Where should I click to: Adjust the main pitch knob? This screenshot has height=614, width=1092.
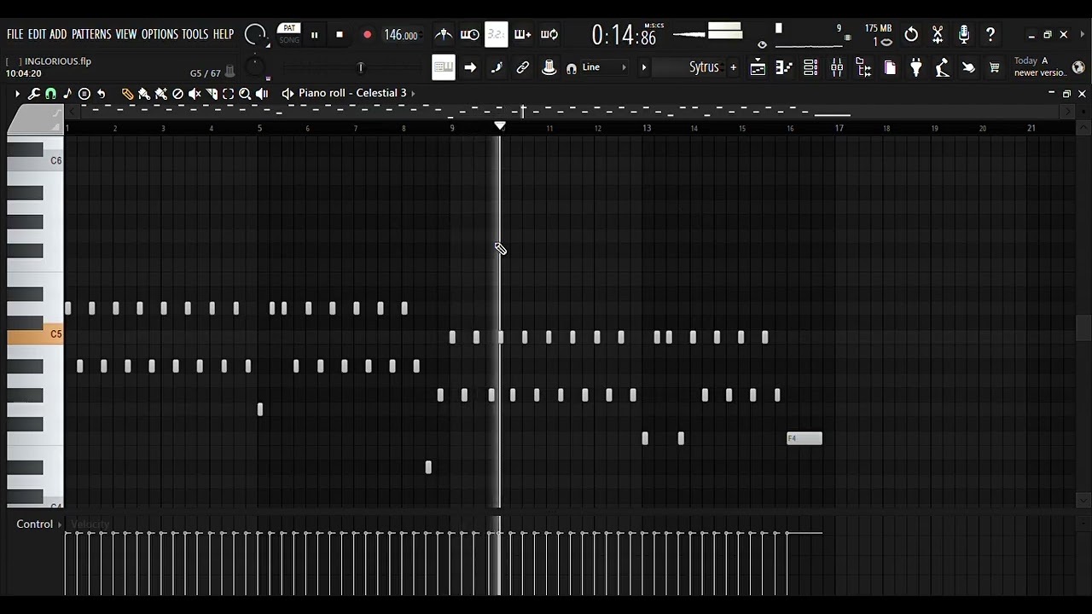[x=254, y=67]
